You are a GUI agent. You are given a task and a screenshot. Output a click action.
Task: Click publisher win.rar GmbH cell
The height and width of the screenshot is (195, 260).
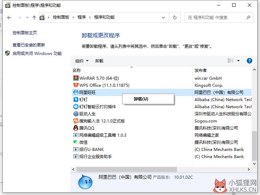tap(208, 78)
